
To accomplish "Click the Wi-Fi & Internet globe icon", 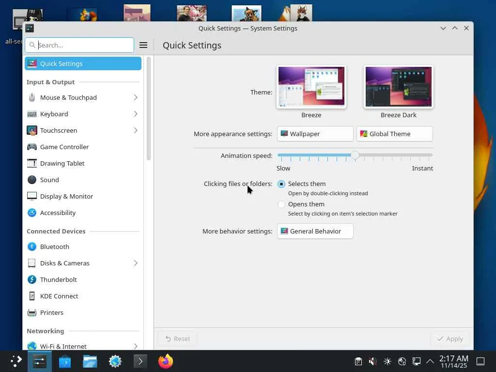I will pos(31,346).
